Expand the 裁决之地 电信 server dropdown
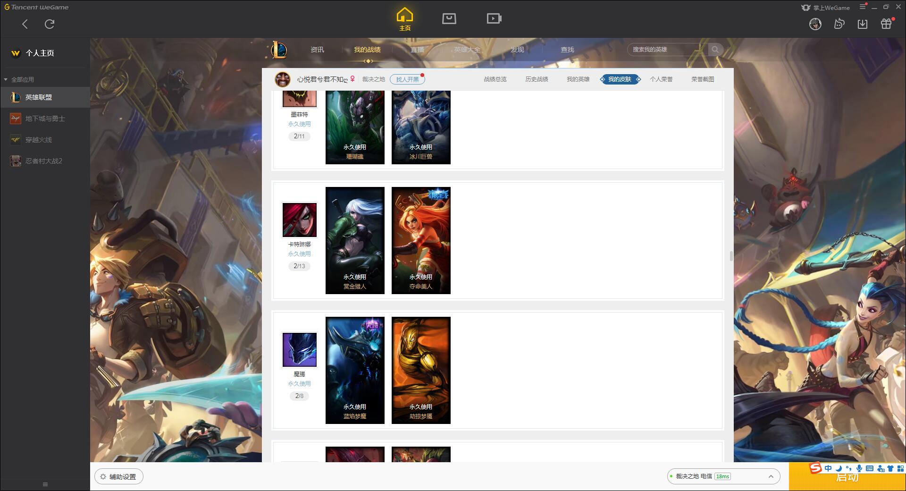Screen dimensions: 906x491 pyautogui.click(x=771, y=476)
